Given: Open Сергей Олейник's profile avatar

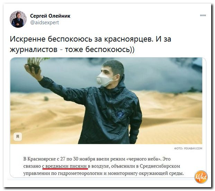Looking at the screenshot, I should [x=18, y=19].
